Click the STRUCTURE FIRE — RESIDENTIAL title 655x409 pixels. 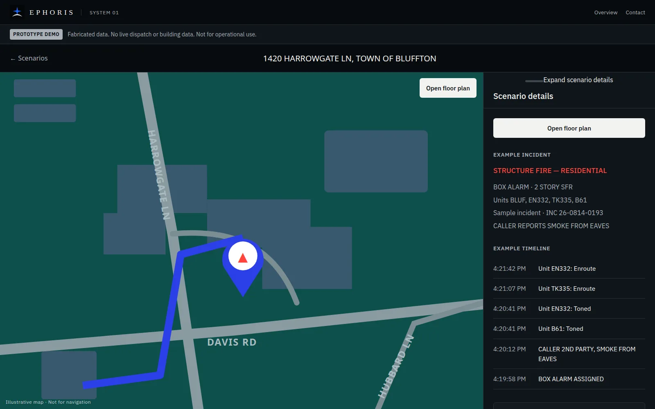point(550,171)
